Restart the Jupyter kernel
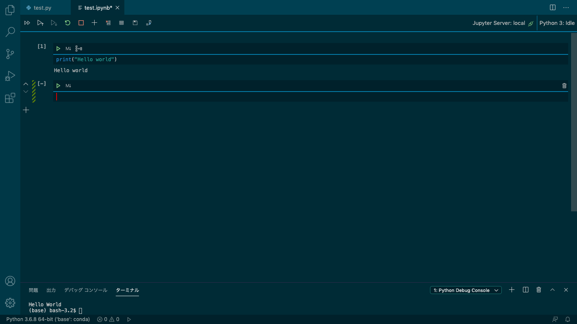 point(68,23)
